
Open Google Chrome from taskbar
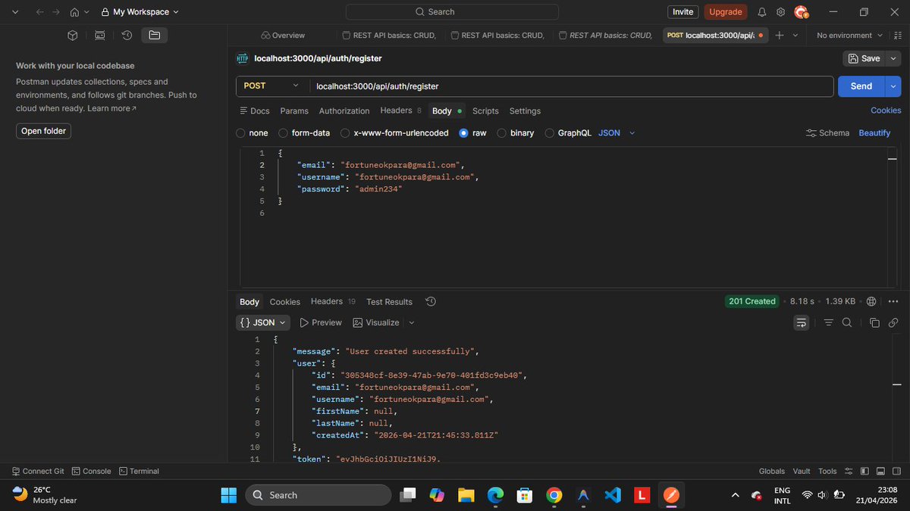pos(554,495)
